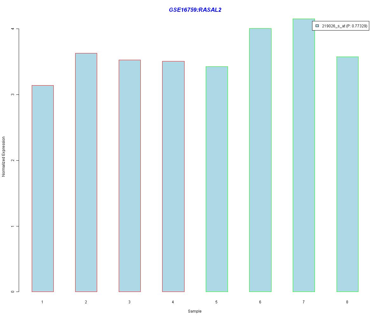Click the x-axis tick label 2
Viewport: 381px width, 318px height.
[x=86, y=302]
